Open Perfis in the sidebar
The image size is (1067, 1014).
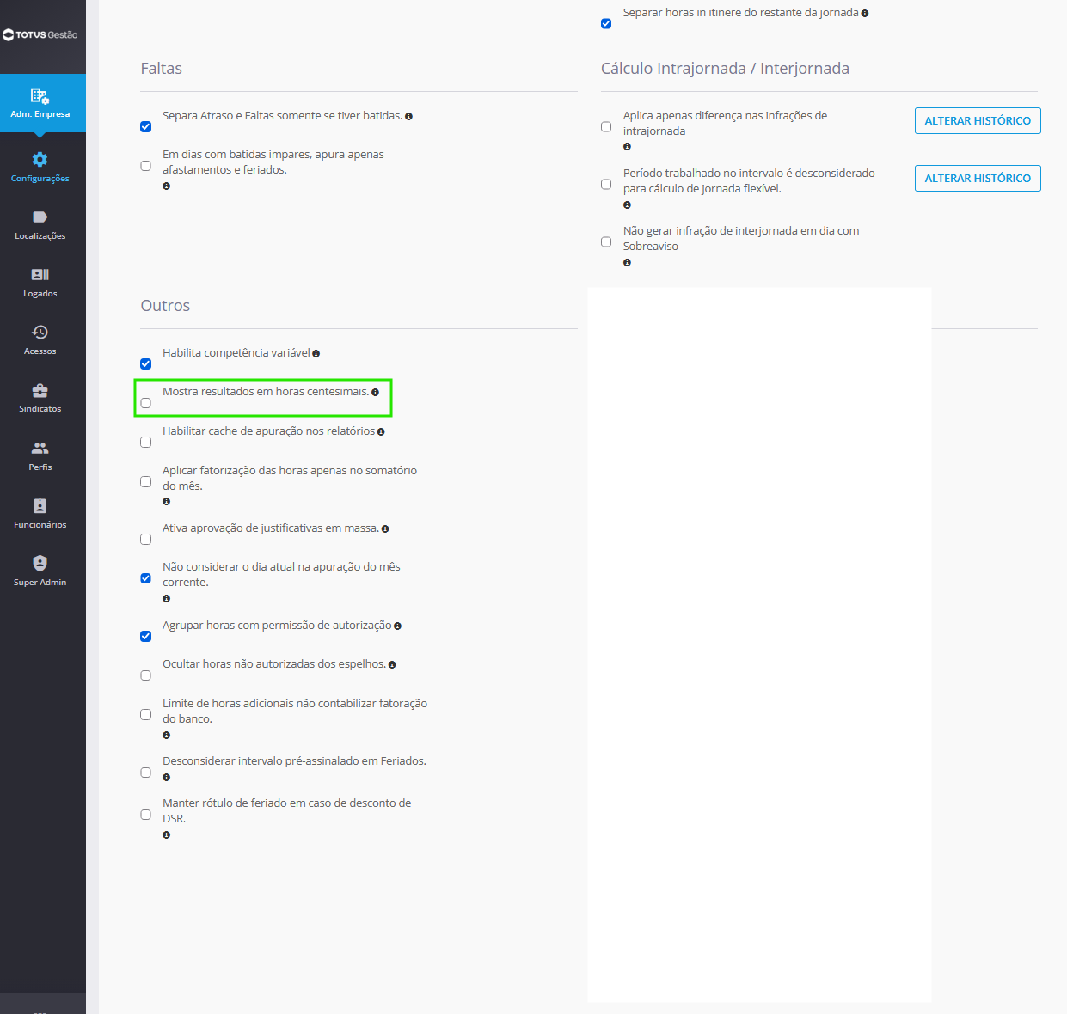pyautogui.click(x=40, y=456)
